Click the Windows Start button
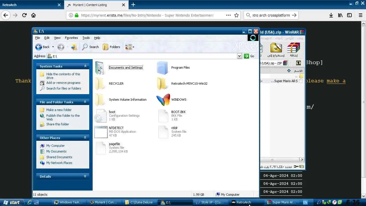The width and height of the screenshot is (366, 206). click(11, 202)
